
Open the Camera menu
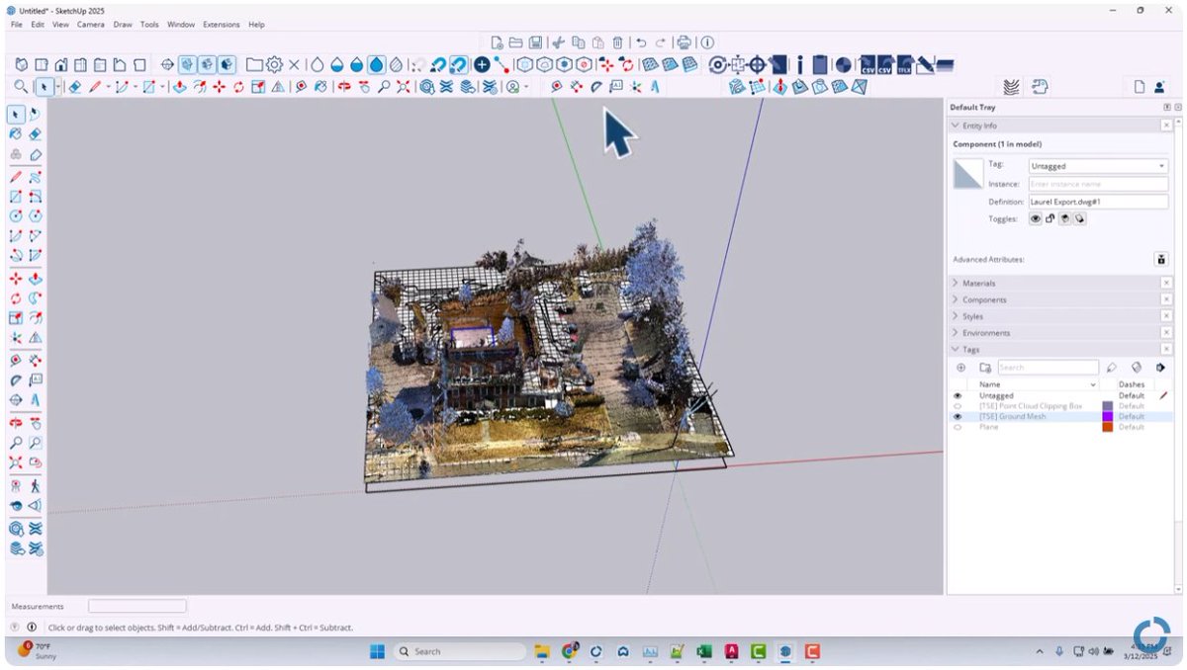pos(91,24)
